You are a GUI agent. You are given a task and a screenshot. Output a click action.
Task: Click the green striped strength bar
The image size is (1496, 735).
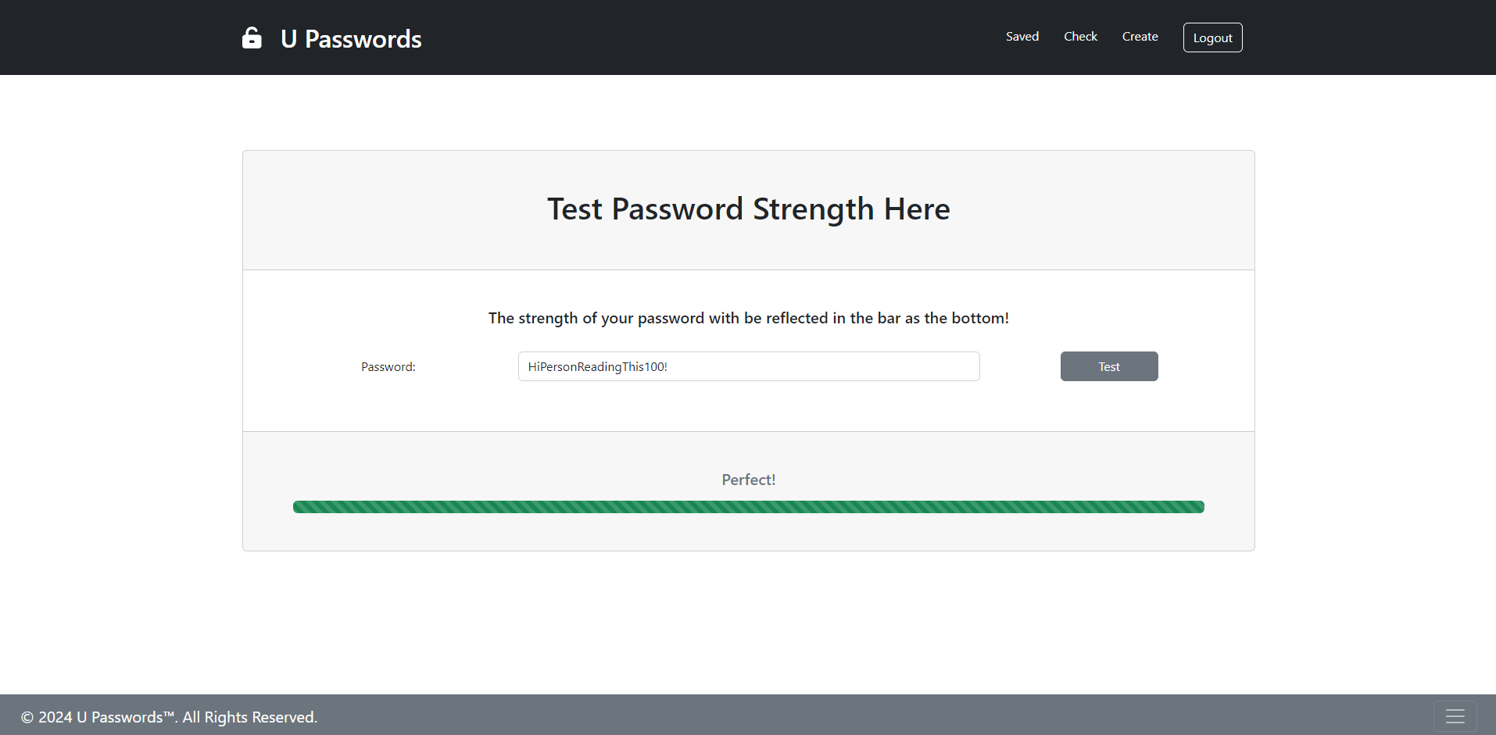coord(748,507)
